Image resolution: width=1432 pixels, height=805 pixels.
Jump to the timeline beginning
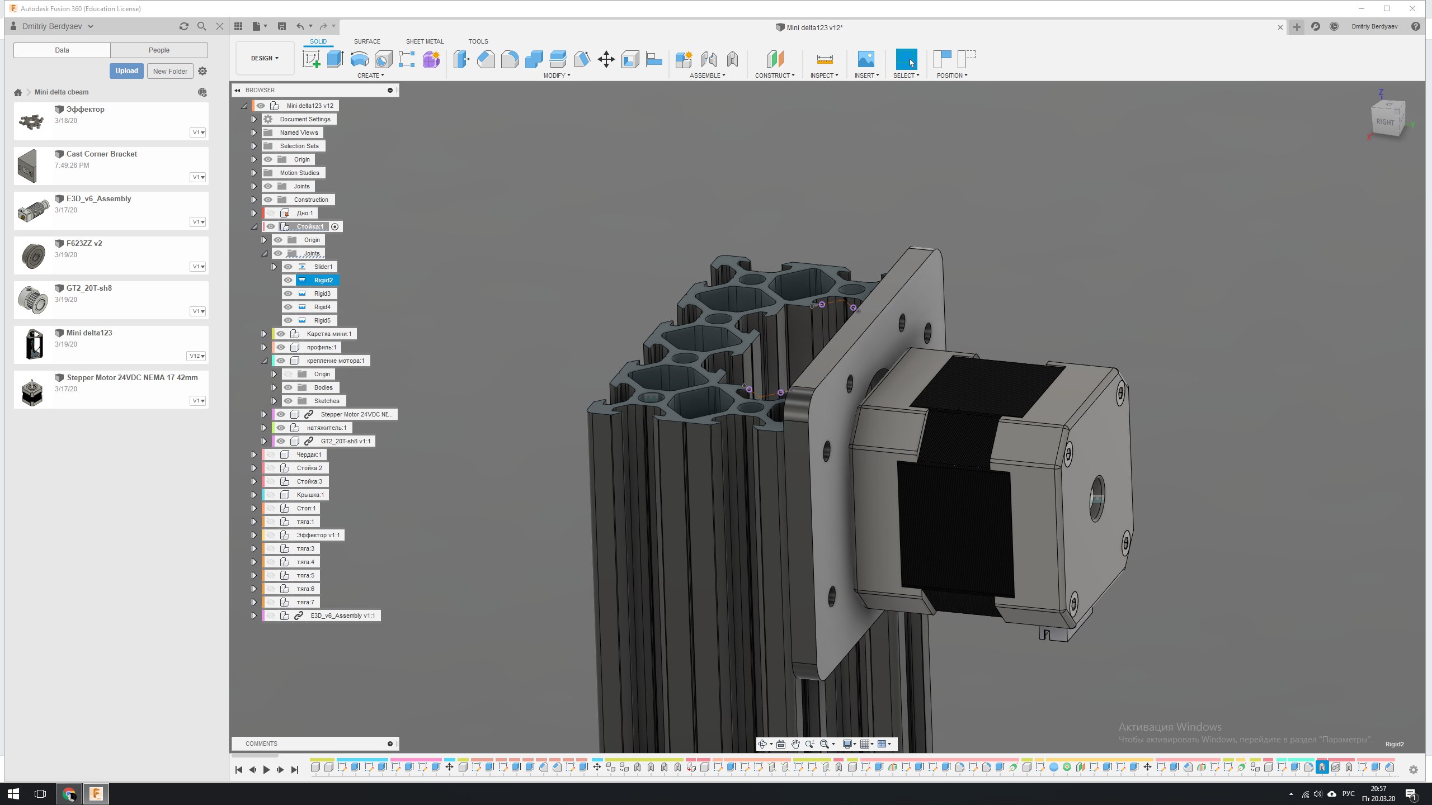pos(239,770)
